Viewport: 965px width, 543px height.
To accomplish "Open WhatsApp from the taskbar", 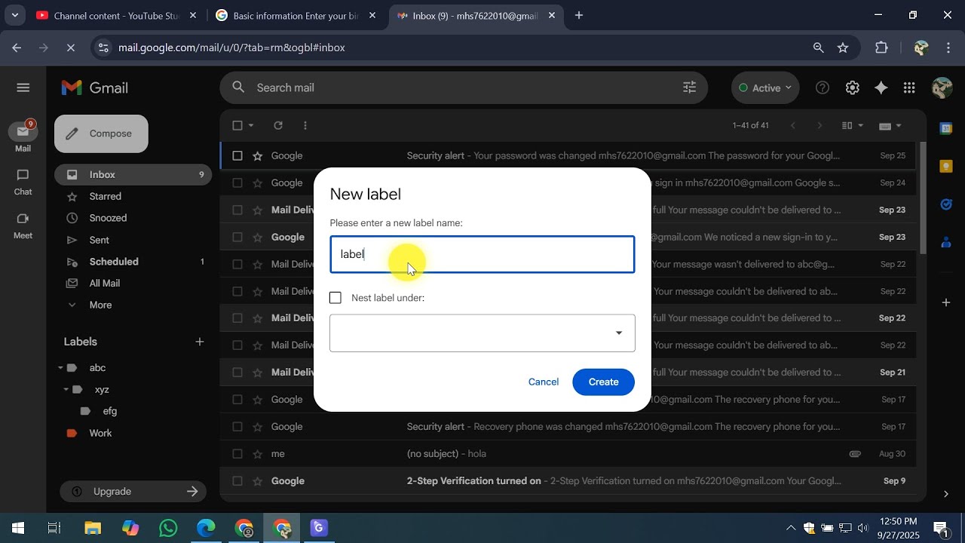I will point(168,528).
